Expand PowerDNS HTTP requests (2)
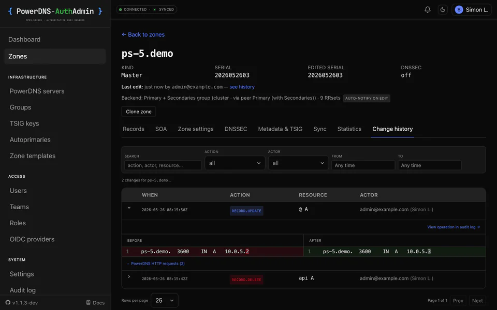The width and height of the screenshot is (497, 310). (156, 263)
